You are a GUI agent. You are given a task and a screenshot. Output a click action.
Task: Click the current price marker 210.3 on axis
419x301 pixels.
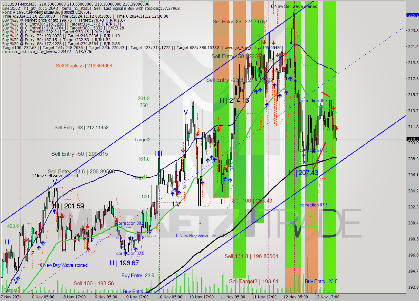point(413,139)
